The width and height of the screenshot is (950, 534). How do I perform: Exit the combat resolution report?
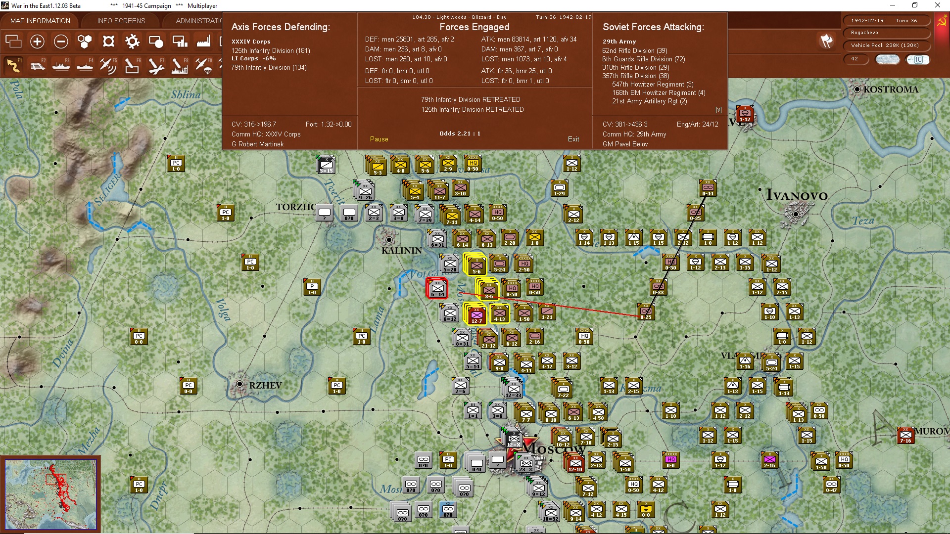(x=573, y=139)
